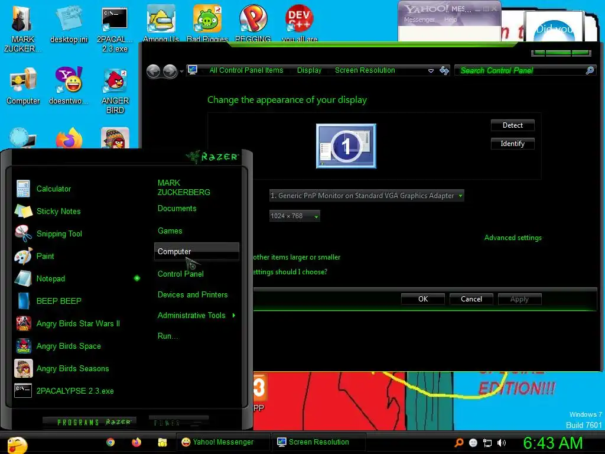Click the Firefox icon in the taskbar
The height and width of the screenshot is (454, 605).
(136, 442)
